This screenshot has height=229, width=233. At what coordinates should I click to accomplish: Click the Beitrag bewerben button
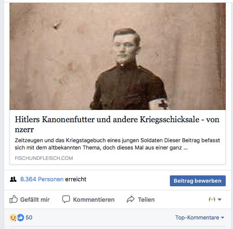click(x=198, y=181)
